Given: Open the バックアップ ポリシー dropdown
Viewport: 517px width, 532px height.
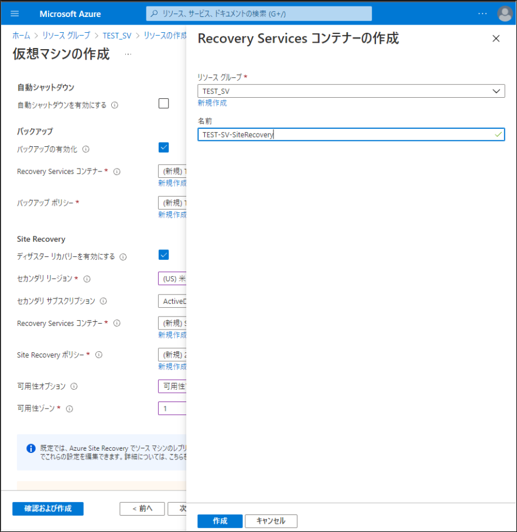Looking at the screenshot, I should click(172, 203).
